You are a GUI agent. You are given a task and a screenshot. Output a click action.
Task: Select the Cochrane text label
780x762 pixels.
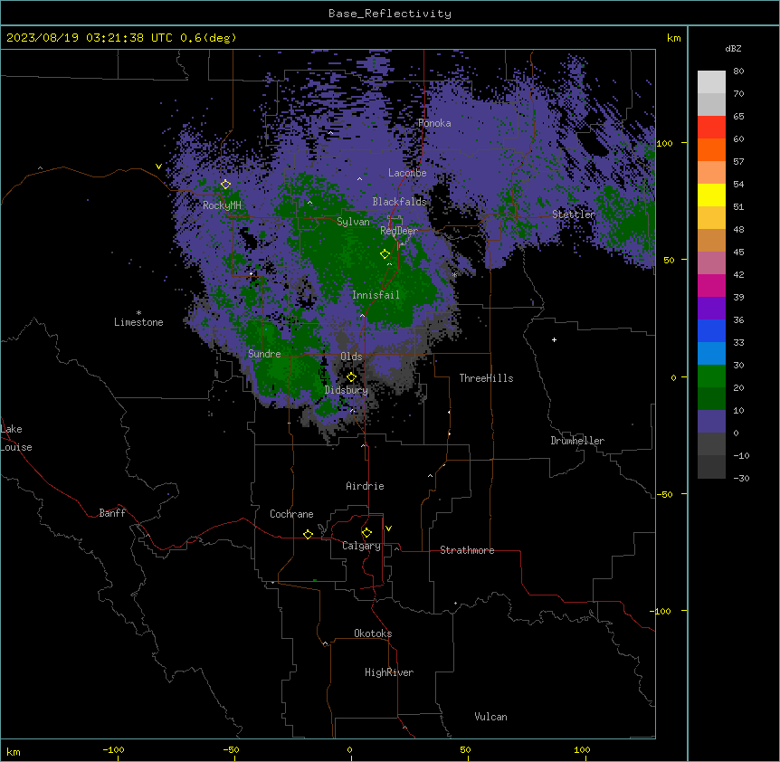pyautogui.click(x=291, y=514)
